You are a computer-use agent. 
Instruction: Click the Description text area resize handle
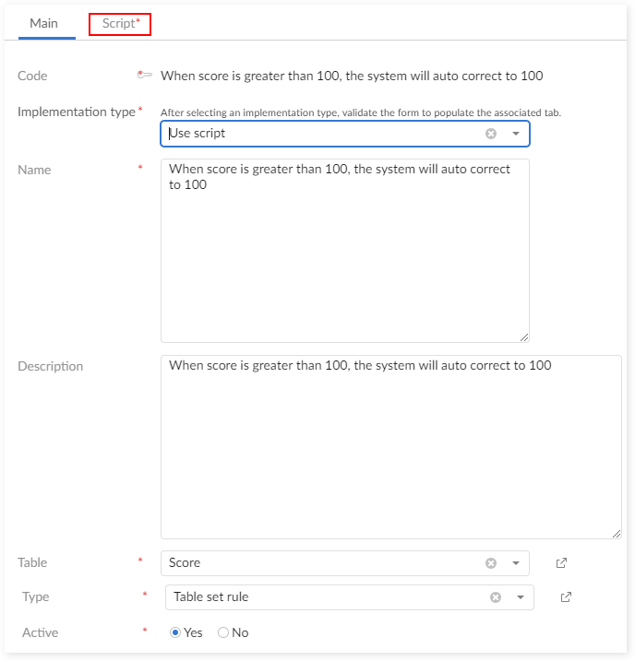pyautogui.click(x=617, y=533)
